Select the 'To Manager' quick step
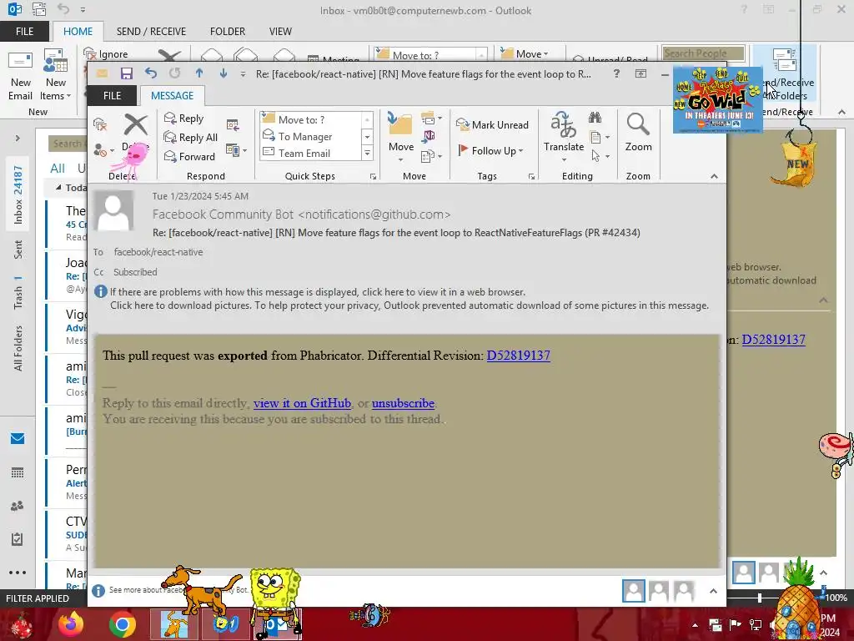Screen dimensions: 854x641 coord(310,136)
